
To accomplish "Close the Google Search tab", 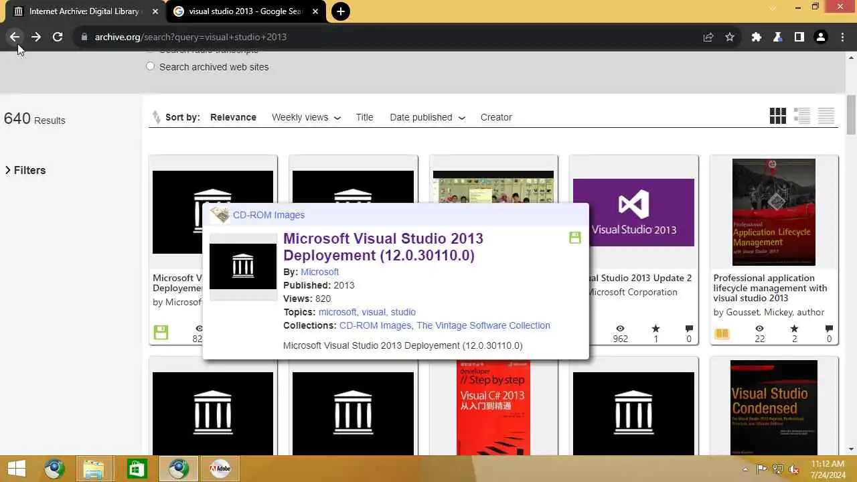I will (316, 11).
